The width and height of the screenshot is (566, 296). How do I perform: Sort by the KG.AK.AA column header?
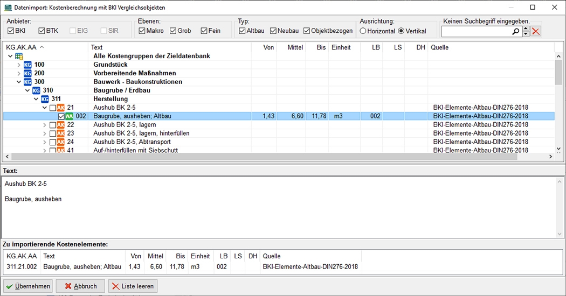[x=45, y=47]
